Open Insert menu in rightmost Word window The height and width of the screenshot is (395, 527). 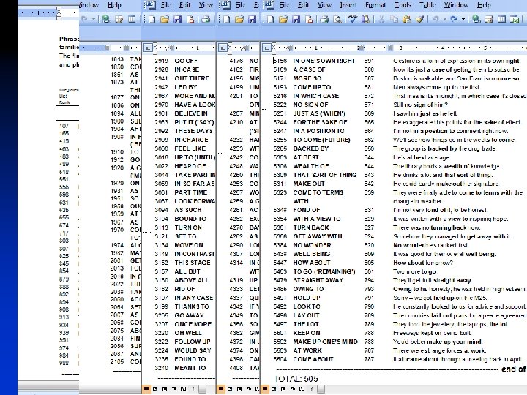pos(348,5)
